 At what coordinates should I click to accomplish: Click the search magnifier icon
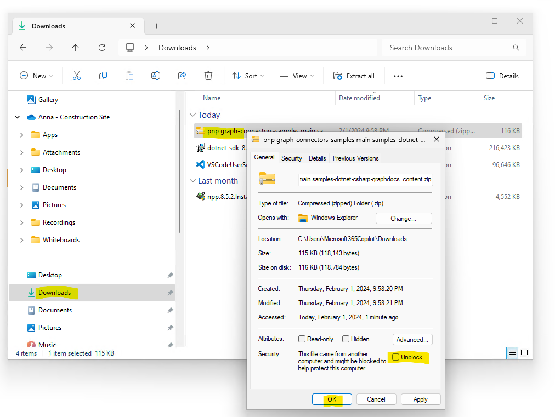click(x=516, y=48)
